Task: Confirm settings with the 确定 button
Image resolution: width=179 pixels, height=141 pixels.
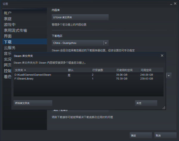Action: pos(141,135)
